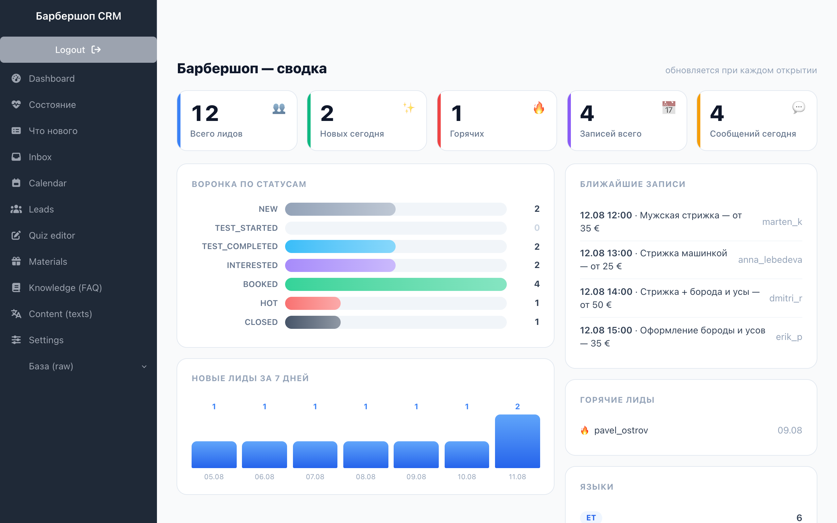Click the Сообщений сегодня card
Viewport: 837px width, 523px height.
point(757,121)
